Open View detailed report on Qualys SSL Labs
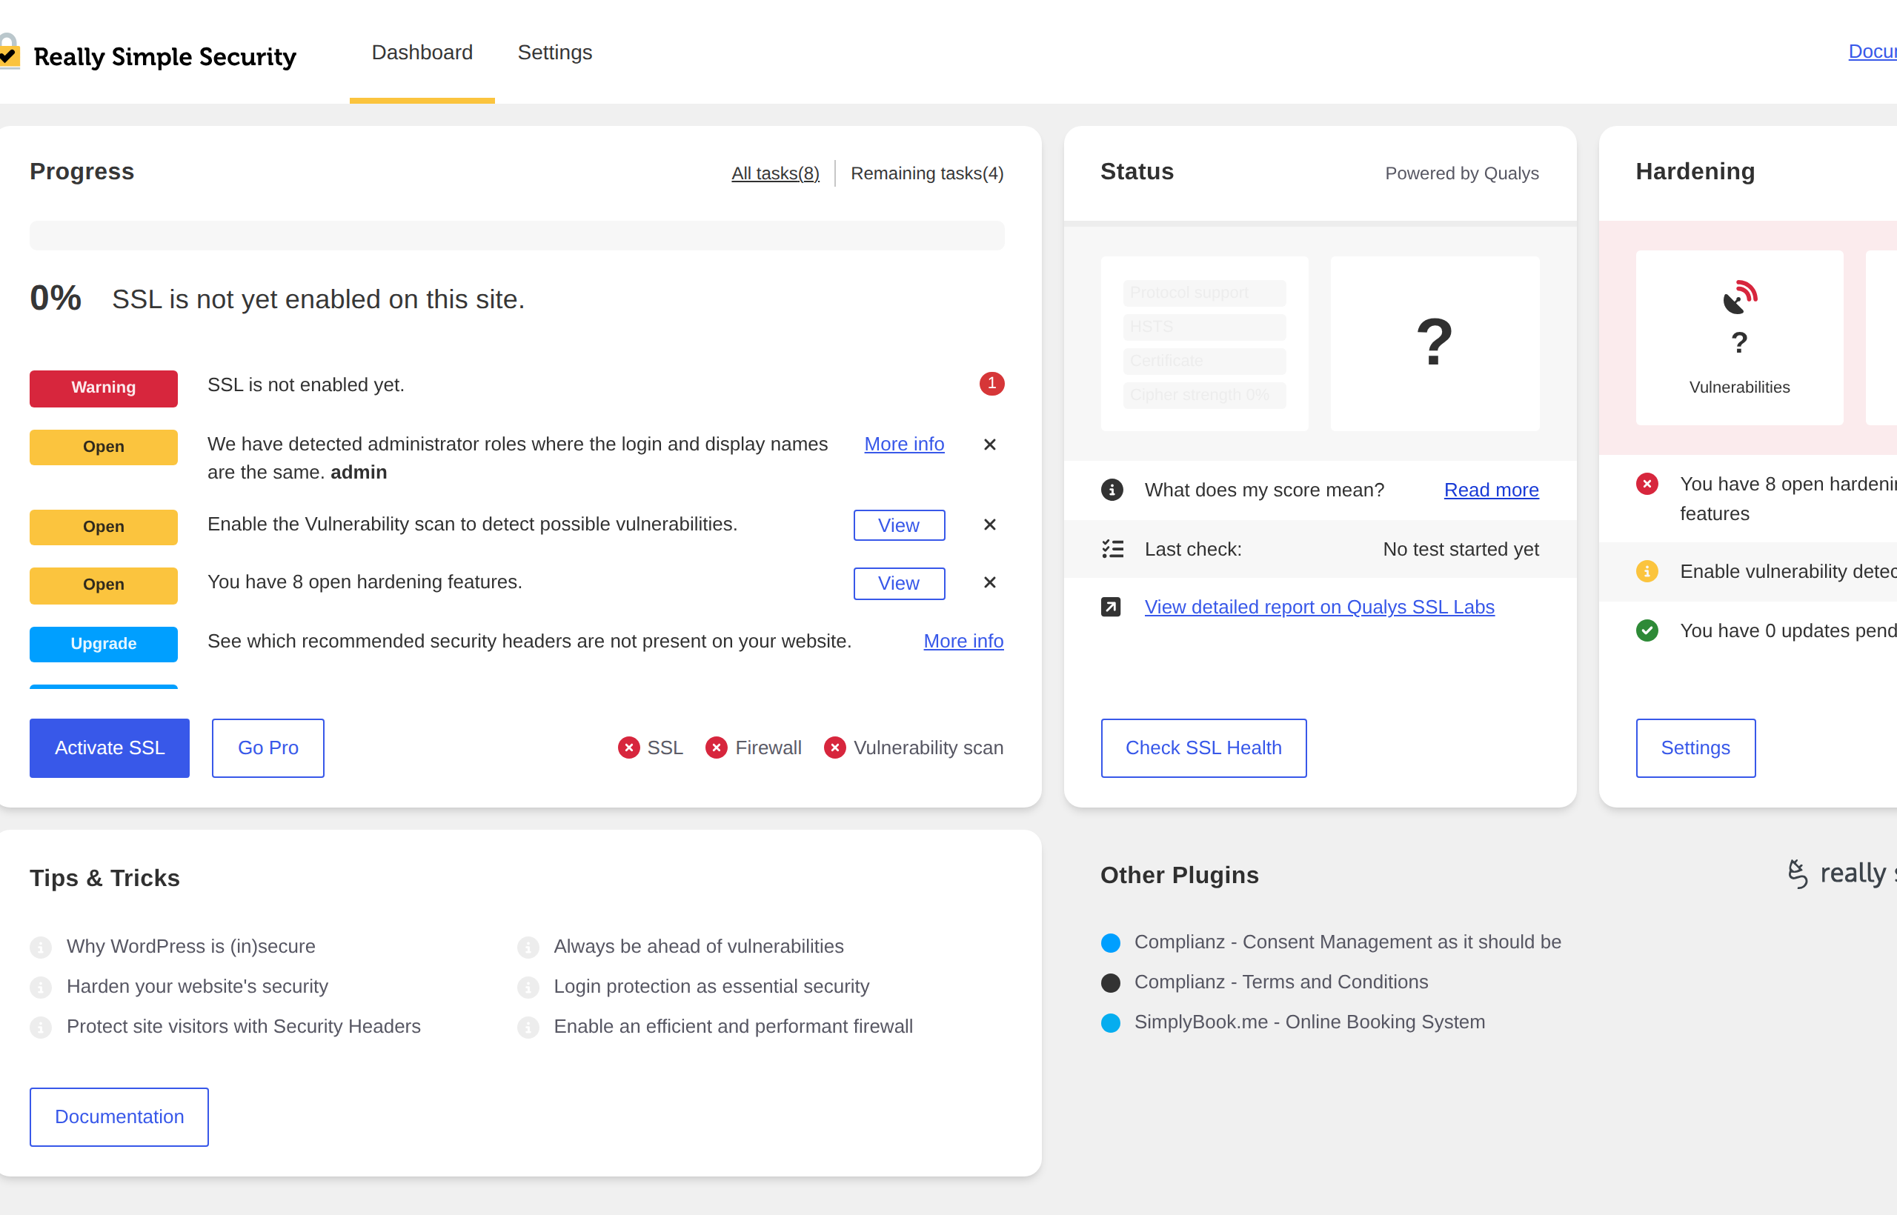The width and height of the screenshot is (1897, 1215). tap(1319, 607)
